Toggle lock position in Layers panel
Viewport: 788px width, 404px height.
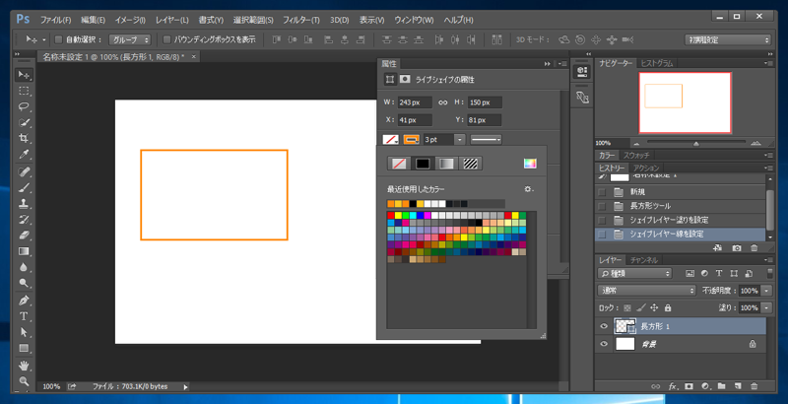tap(654, 307)
